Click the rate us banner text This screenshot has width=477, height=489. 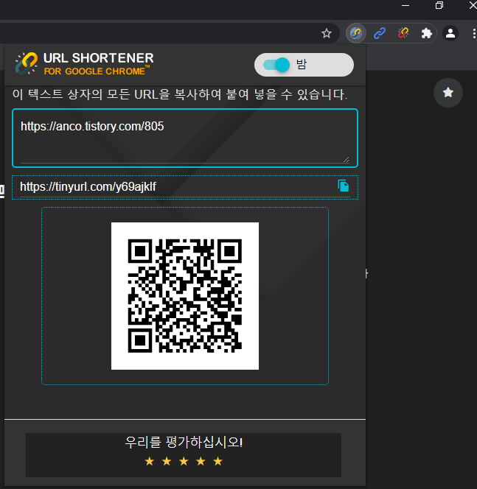click(184, 442)
